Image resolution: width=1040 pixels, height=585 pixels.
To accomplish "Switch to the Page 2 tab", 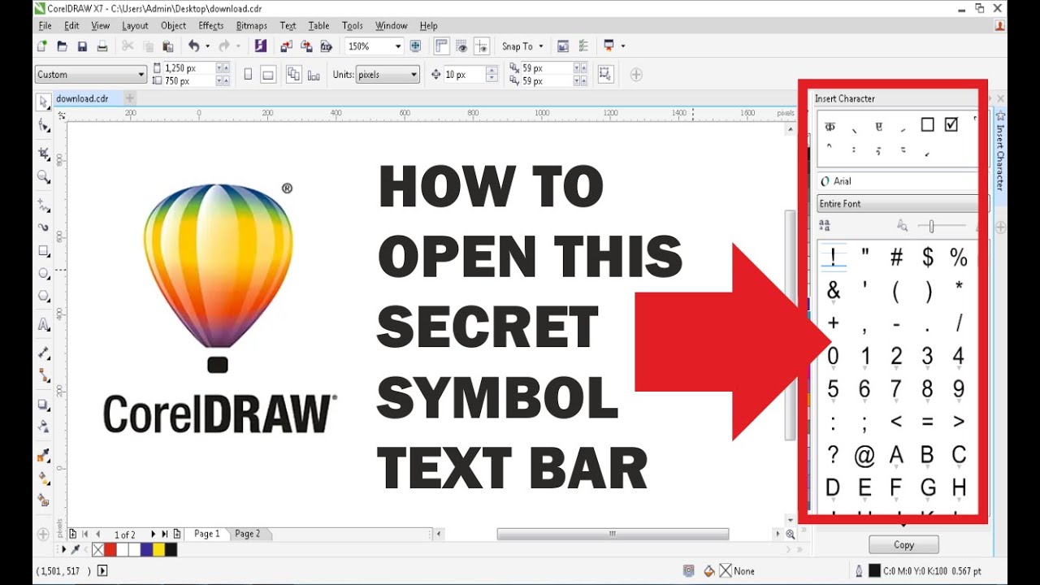I will 248,534.
